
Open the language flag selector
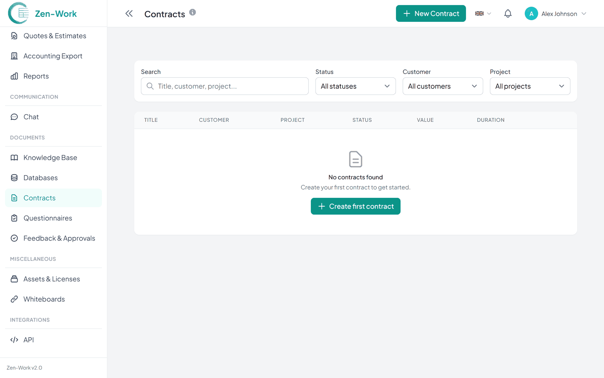click(483, 13)
